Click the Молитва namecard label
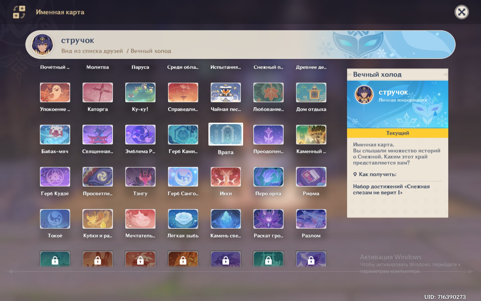This screenshot has width=481, height=301. 98,67
